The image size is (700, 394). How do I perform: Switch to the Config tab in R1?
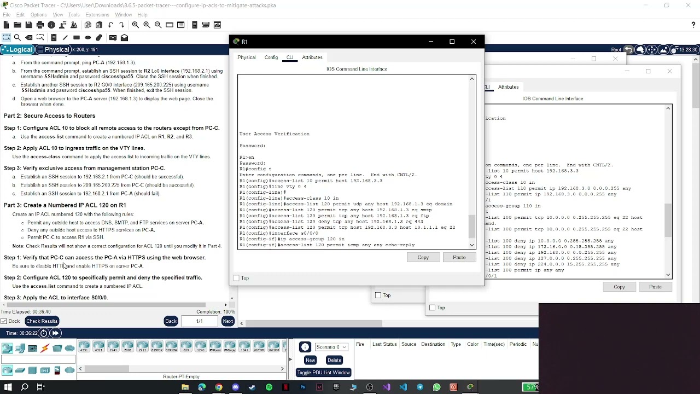coord(271,57)
